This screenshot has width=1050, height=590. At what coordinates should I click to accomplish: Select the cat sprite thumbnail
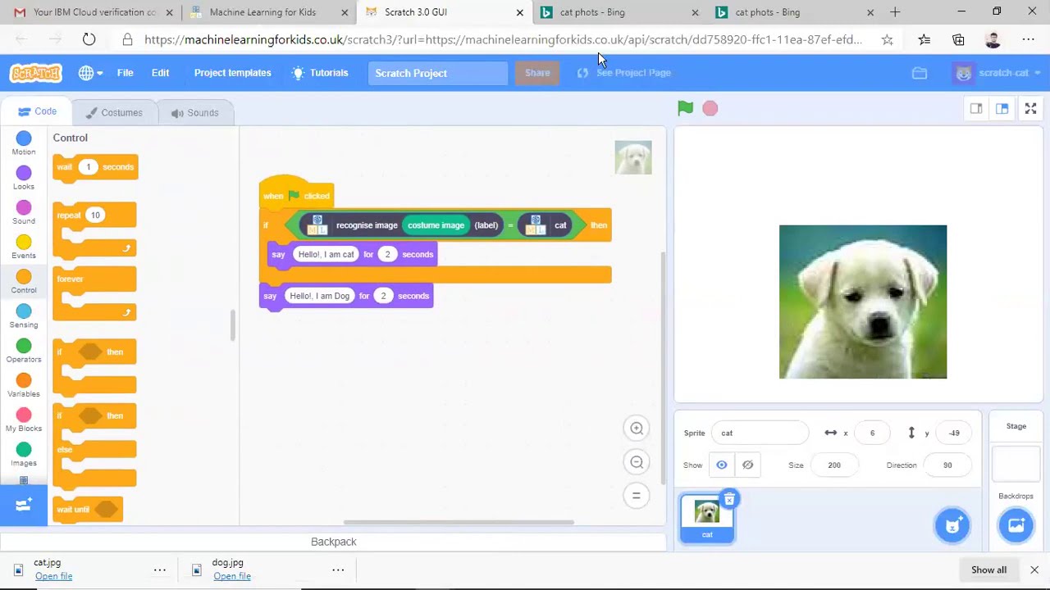[707, 518]
